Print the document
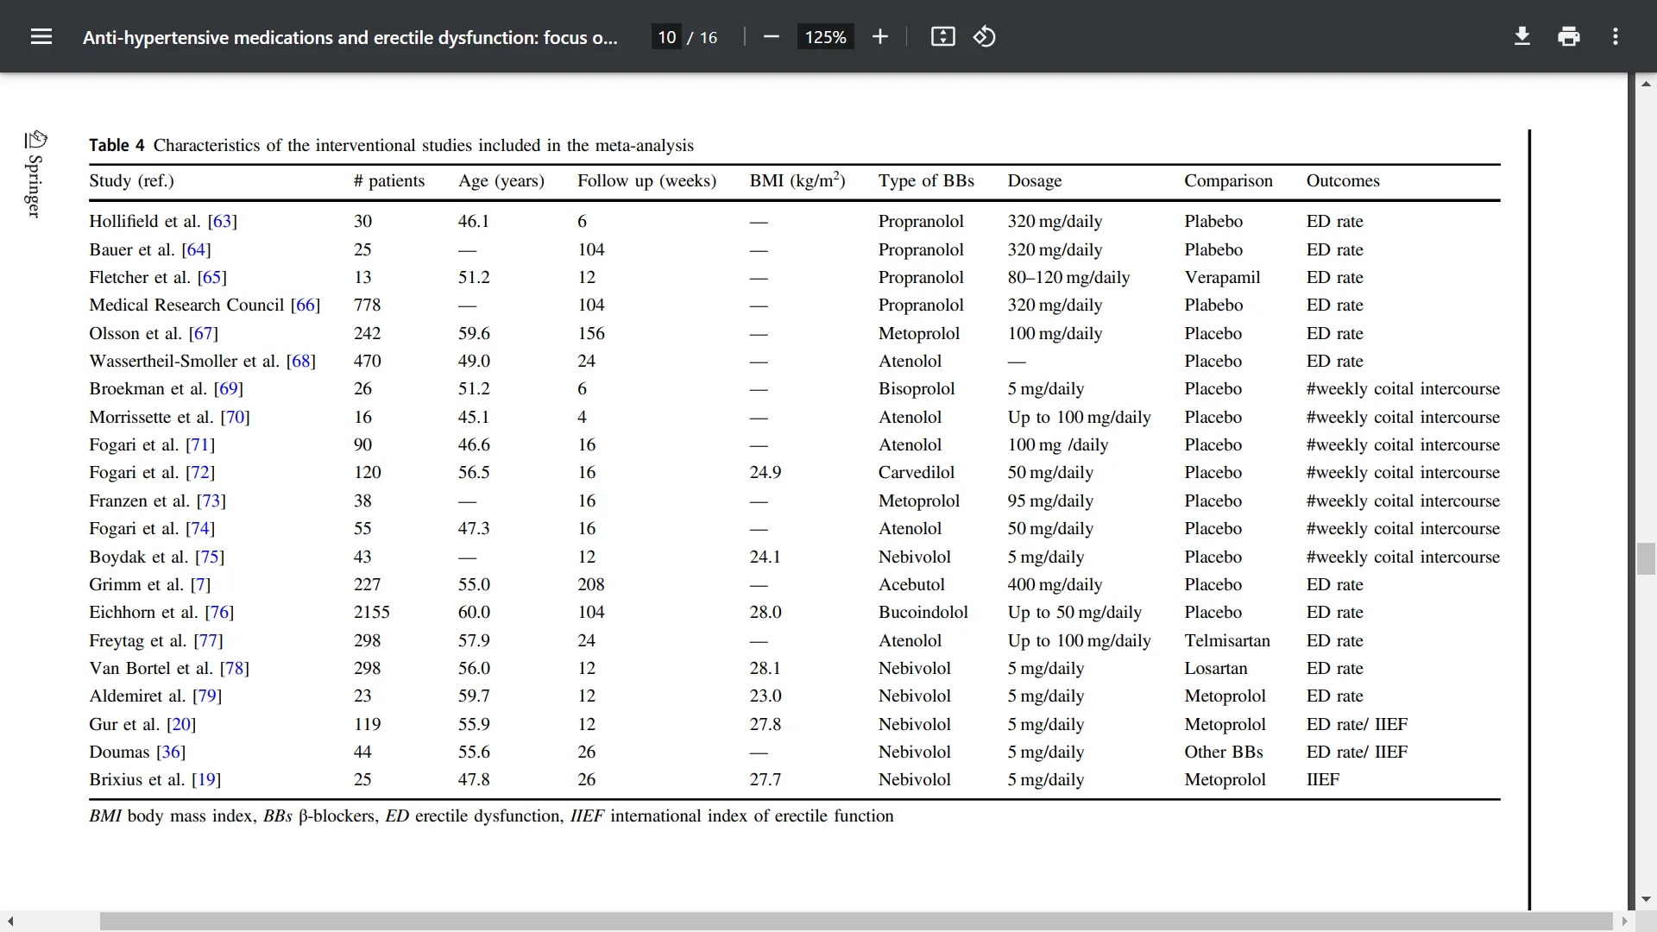 coord(1569,36)
